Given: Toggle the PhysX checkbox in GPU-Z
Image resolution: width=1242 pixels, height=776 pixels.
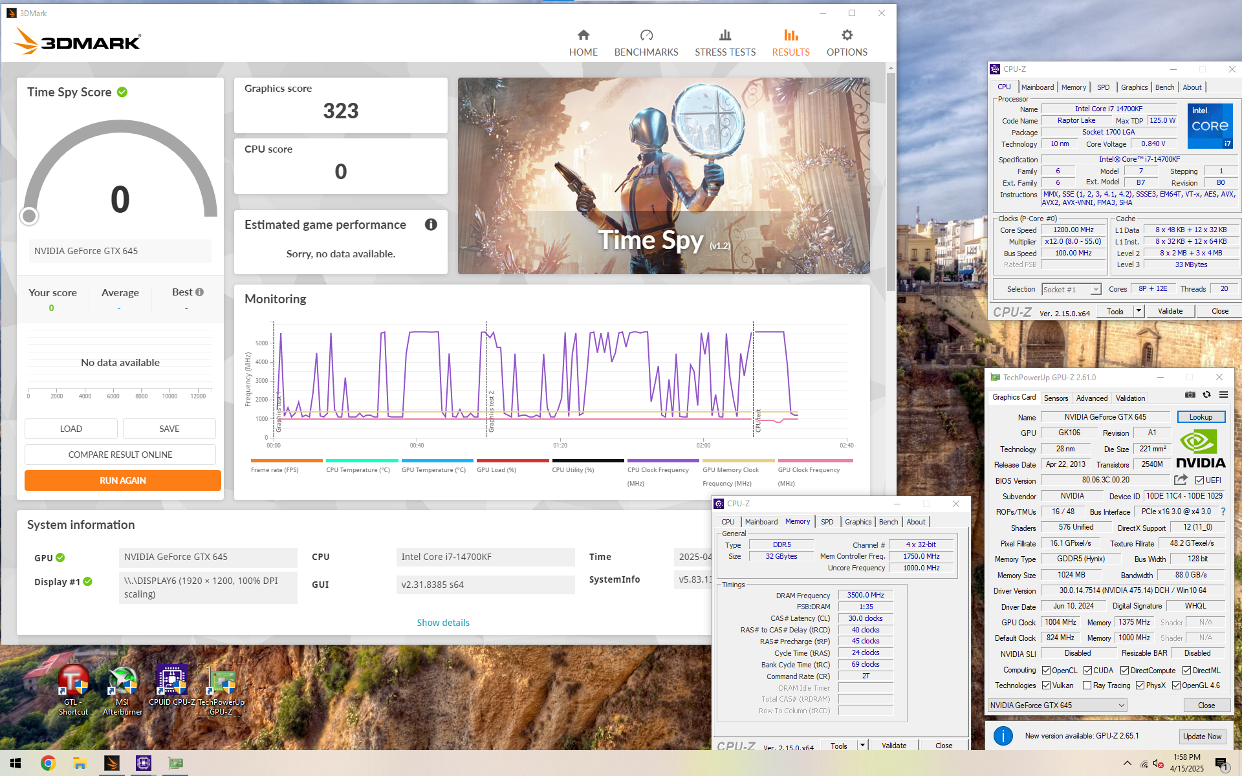Looking at the screenshot, I should 1140,685.
